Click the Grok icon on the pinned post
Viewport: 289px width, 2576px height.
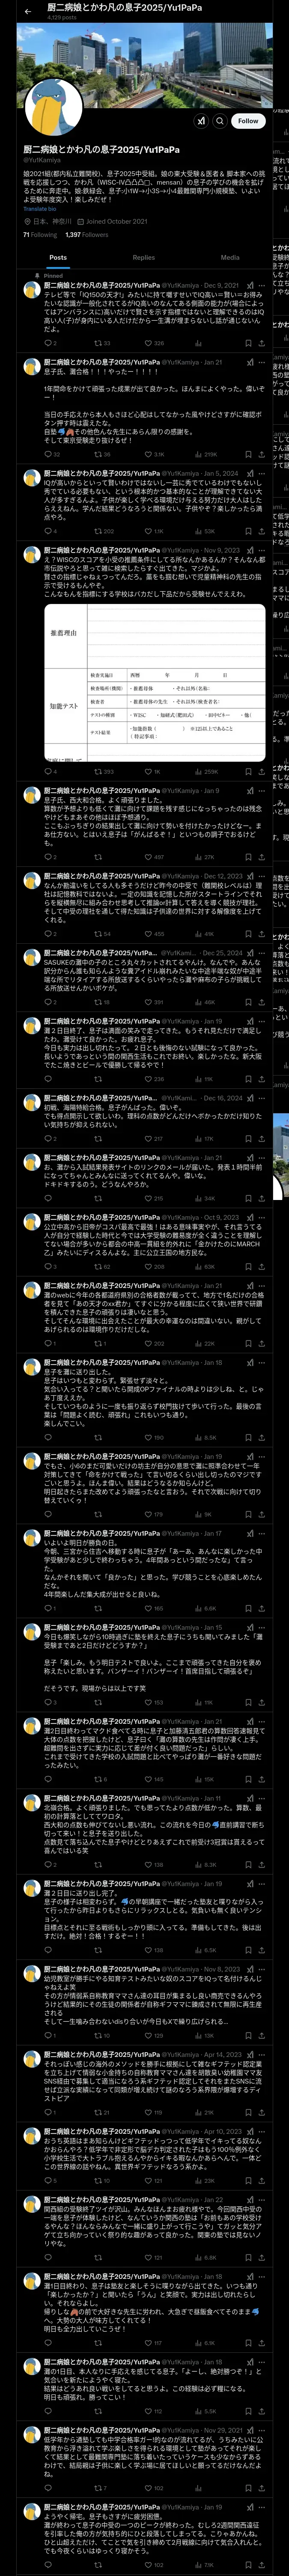click(249, 285)
